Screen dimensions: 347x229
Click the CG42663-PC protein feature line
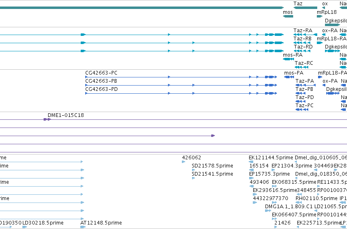click(x=181, y=77)
